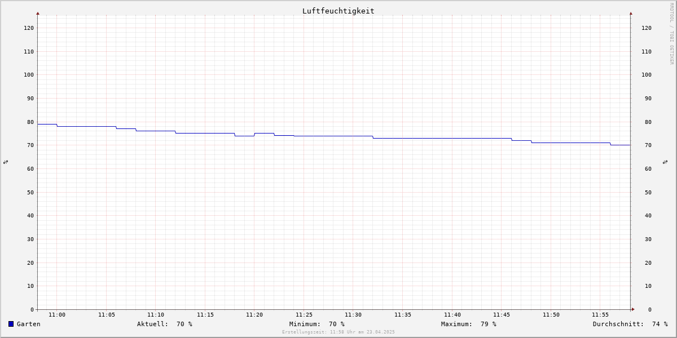Click the 11:25 time axis label
This screenshot has width=677, height=338.
coord(304,315)
